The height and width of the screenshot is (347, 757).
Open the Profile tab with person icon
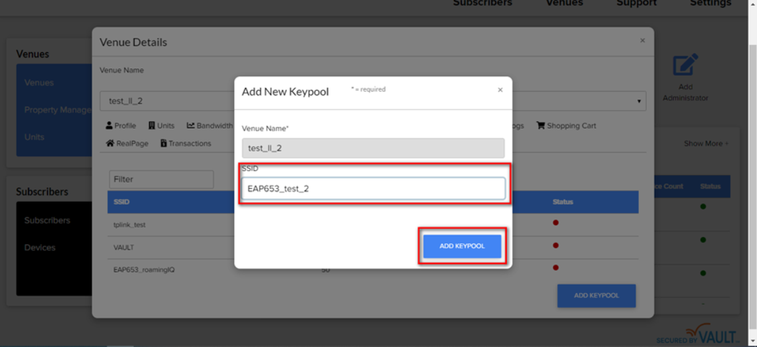pyautogui.click(x=121, y=125)
